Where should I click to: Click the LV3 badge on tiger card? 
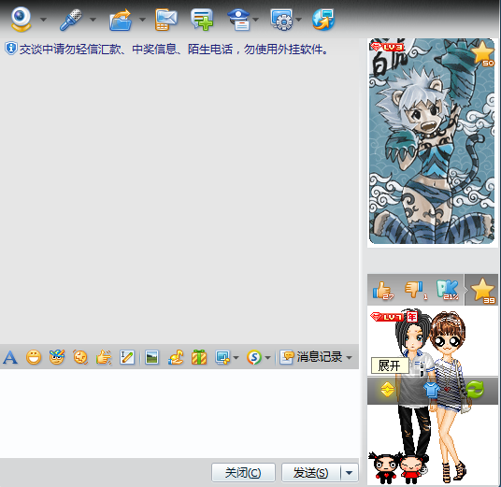coord(388,48)
